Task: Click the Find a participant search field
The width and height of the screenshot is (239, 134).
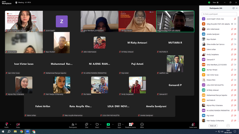Action: click(219, 14)
